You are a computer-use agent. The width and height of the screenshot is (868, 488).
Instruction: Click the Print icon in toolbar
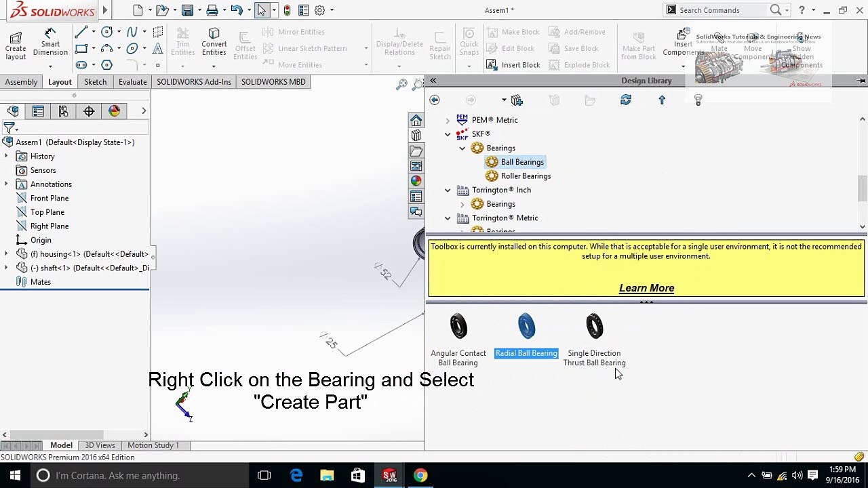212,10
